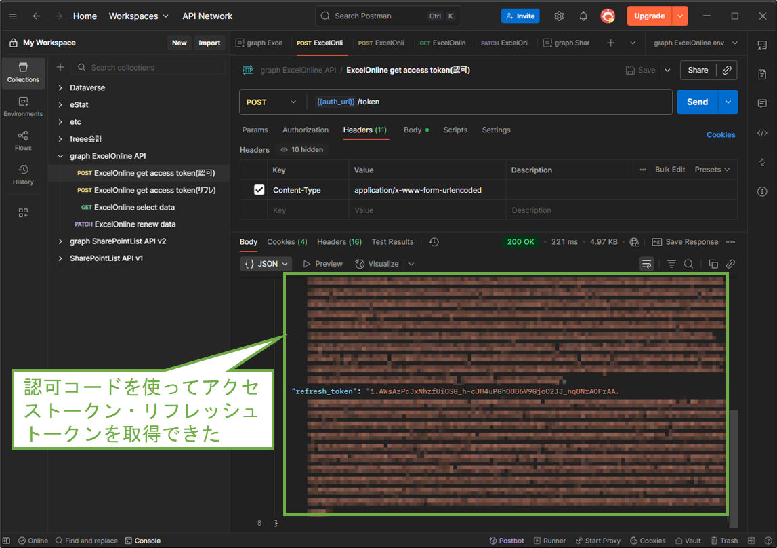The image size is (777, 548).
Task: Open Flows in the sidebar
Action: coord(23,141)
